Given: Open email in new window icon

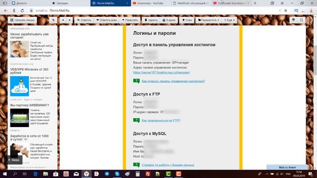Looking at the screenshot, I should [x=302, y=20].
